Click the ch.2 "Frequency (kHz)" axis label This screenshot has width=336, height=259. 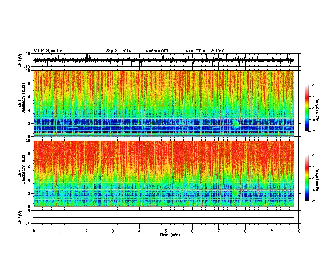[x=24, y=168]
